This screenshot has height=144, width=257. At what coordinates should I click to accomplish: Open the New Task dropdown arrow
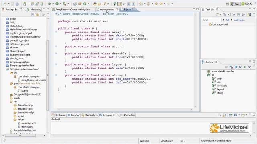coord(221,14)
